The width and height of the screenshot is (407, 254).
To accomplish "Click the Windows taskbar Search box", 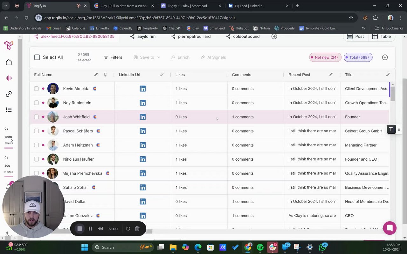I will [x=123, y=247].
